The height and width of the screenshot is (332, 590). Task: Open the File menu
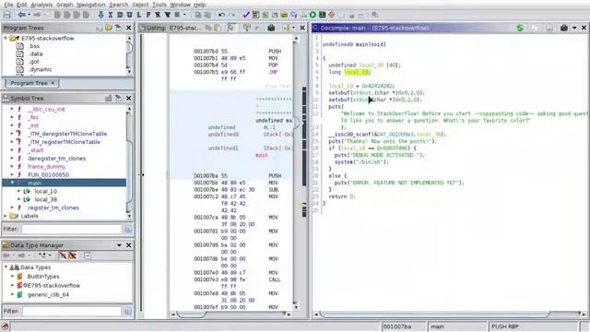coord(8,5)
